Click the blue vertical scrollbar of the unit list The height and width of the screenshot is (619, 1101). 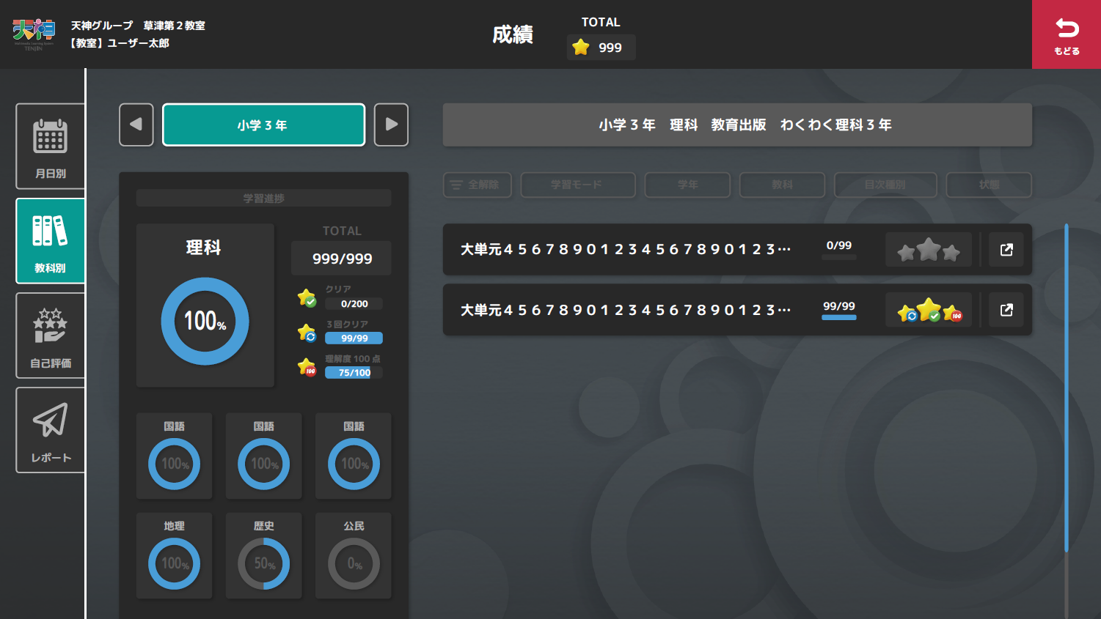1066,388
